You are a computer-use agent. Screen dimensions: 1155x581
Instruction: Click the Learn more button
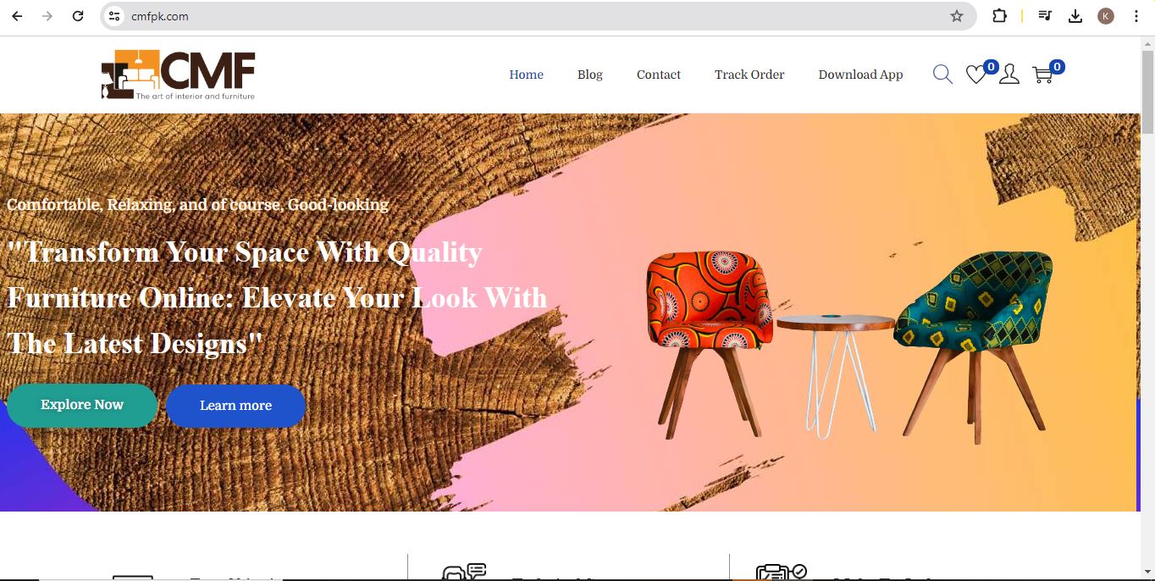pos(235,406)
